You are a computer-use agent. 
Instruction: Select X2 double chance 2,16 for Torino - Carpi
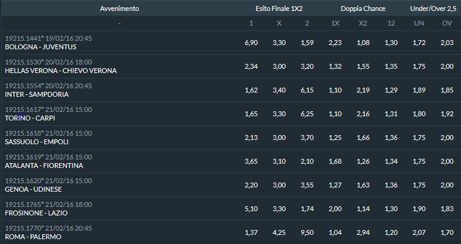[363, 114]
